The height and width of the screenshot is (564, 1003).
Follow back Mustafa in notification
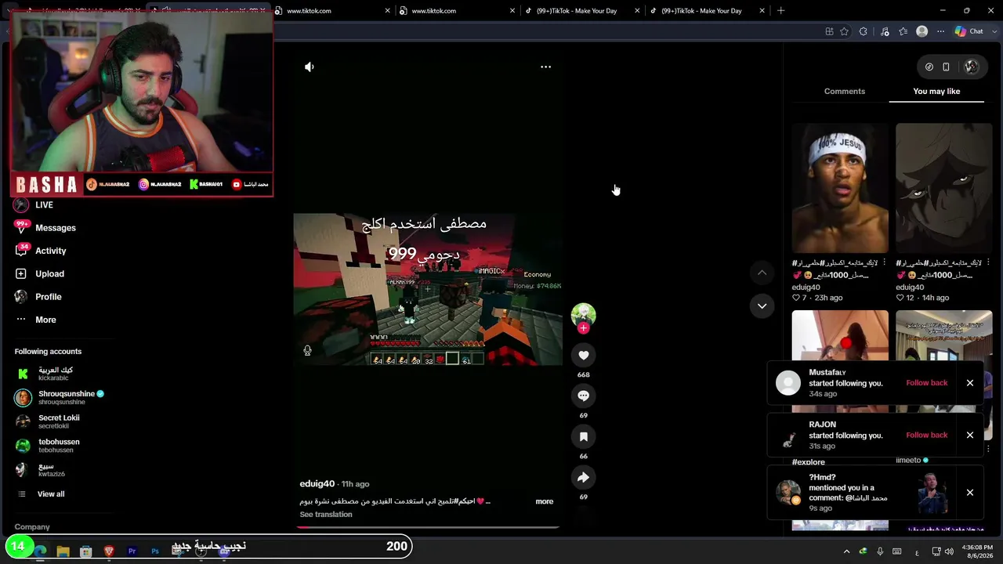pos(926,383)
